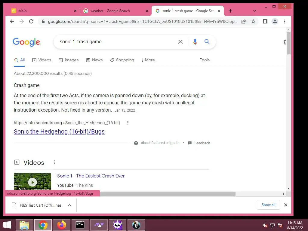Click the vertical scrollbar thumb
Image resolution: width=308 pixels, height=231 pixels.
288,43
